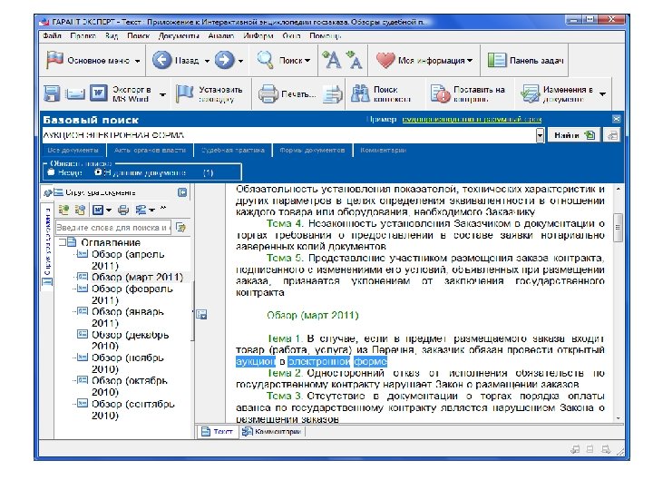This screenshot has width=653, height=490.
Task: Open forward history dropdown arrow
Action: pos(240,61)
